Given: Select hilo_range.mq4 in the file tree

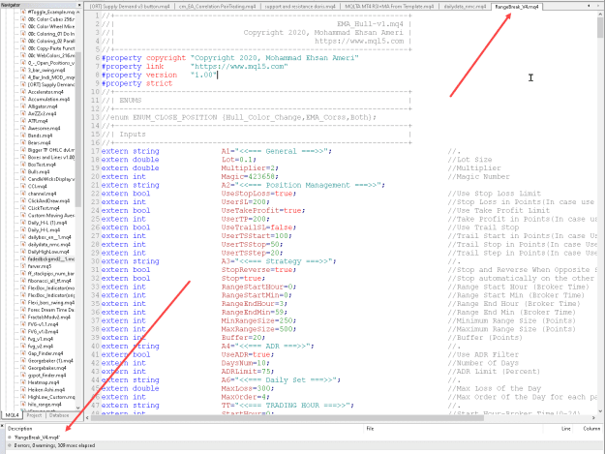Looking at the screenshot, I should click(45, 405).
